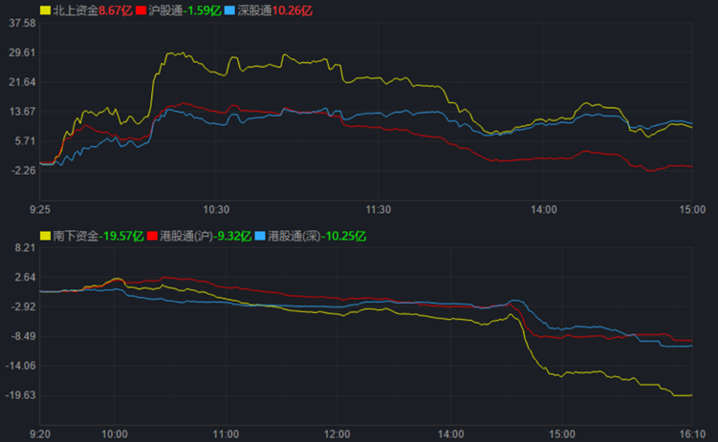718x442 pixels.
Task: Click the yellow 南下资金 legend swatch
Action: point(45,235)
